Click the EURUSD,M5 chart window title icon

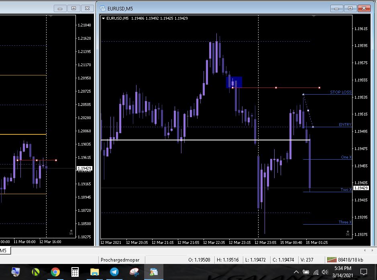click(103, 8)
